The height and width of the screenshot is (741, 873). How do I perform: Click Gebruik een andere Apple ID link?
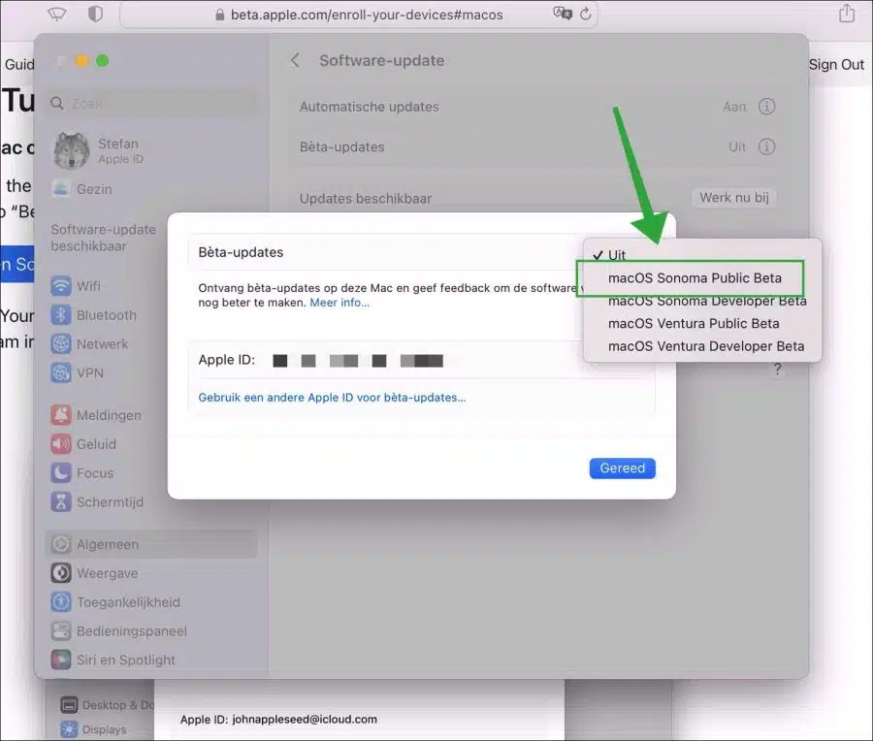point(332,398)
